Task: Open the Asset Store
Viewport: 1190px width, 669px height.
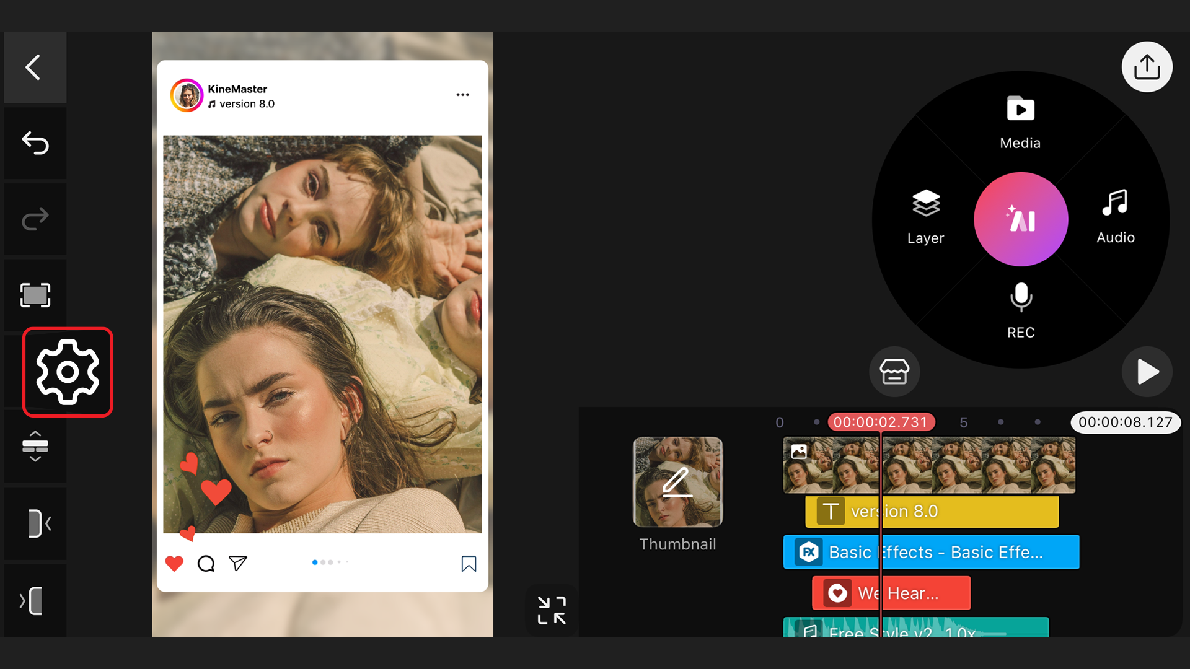Action: pyautogui.click(x=894, y=372)
